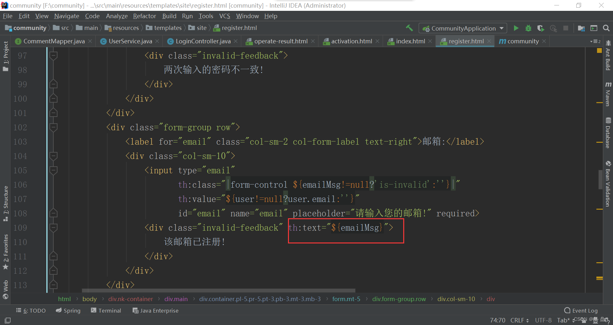Open the Project tool window
613x325 pixels.
click(x=6, y=56)
